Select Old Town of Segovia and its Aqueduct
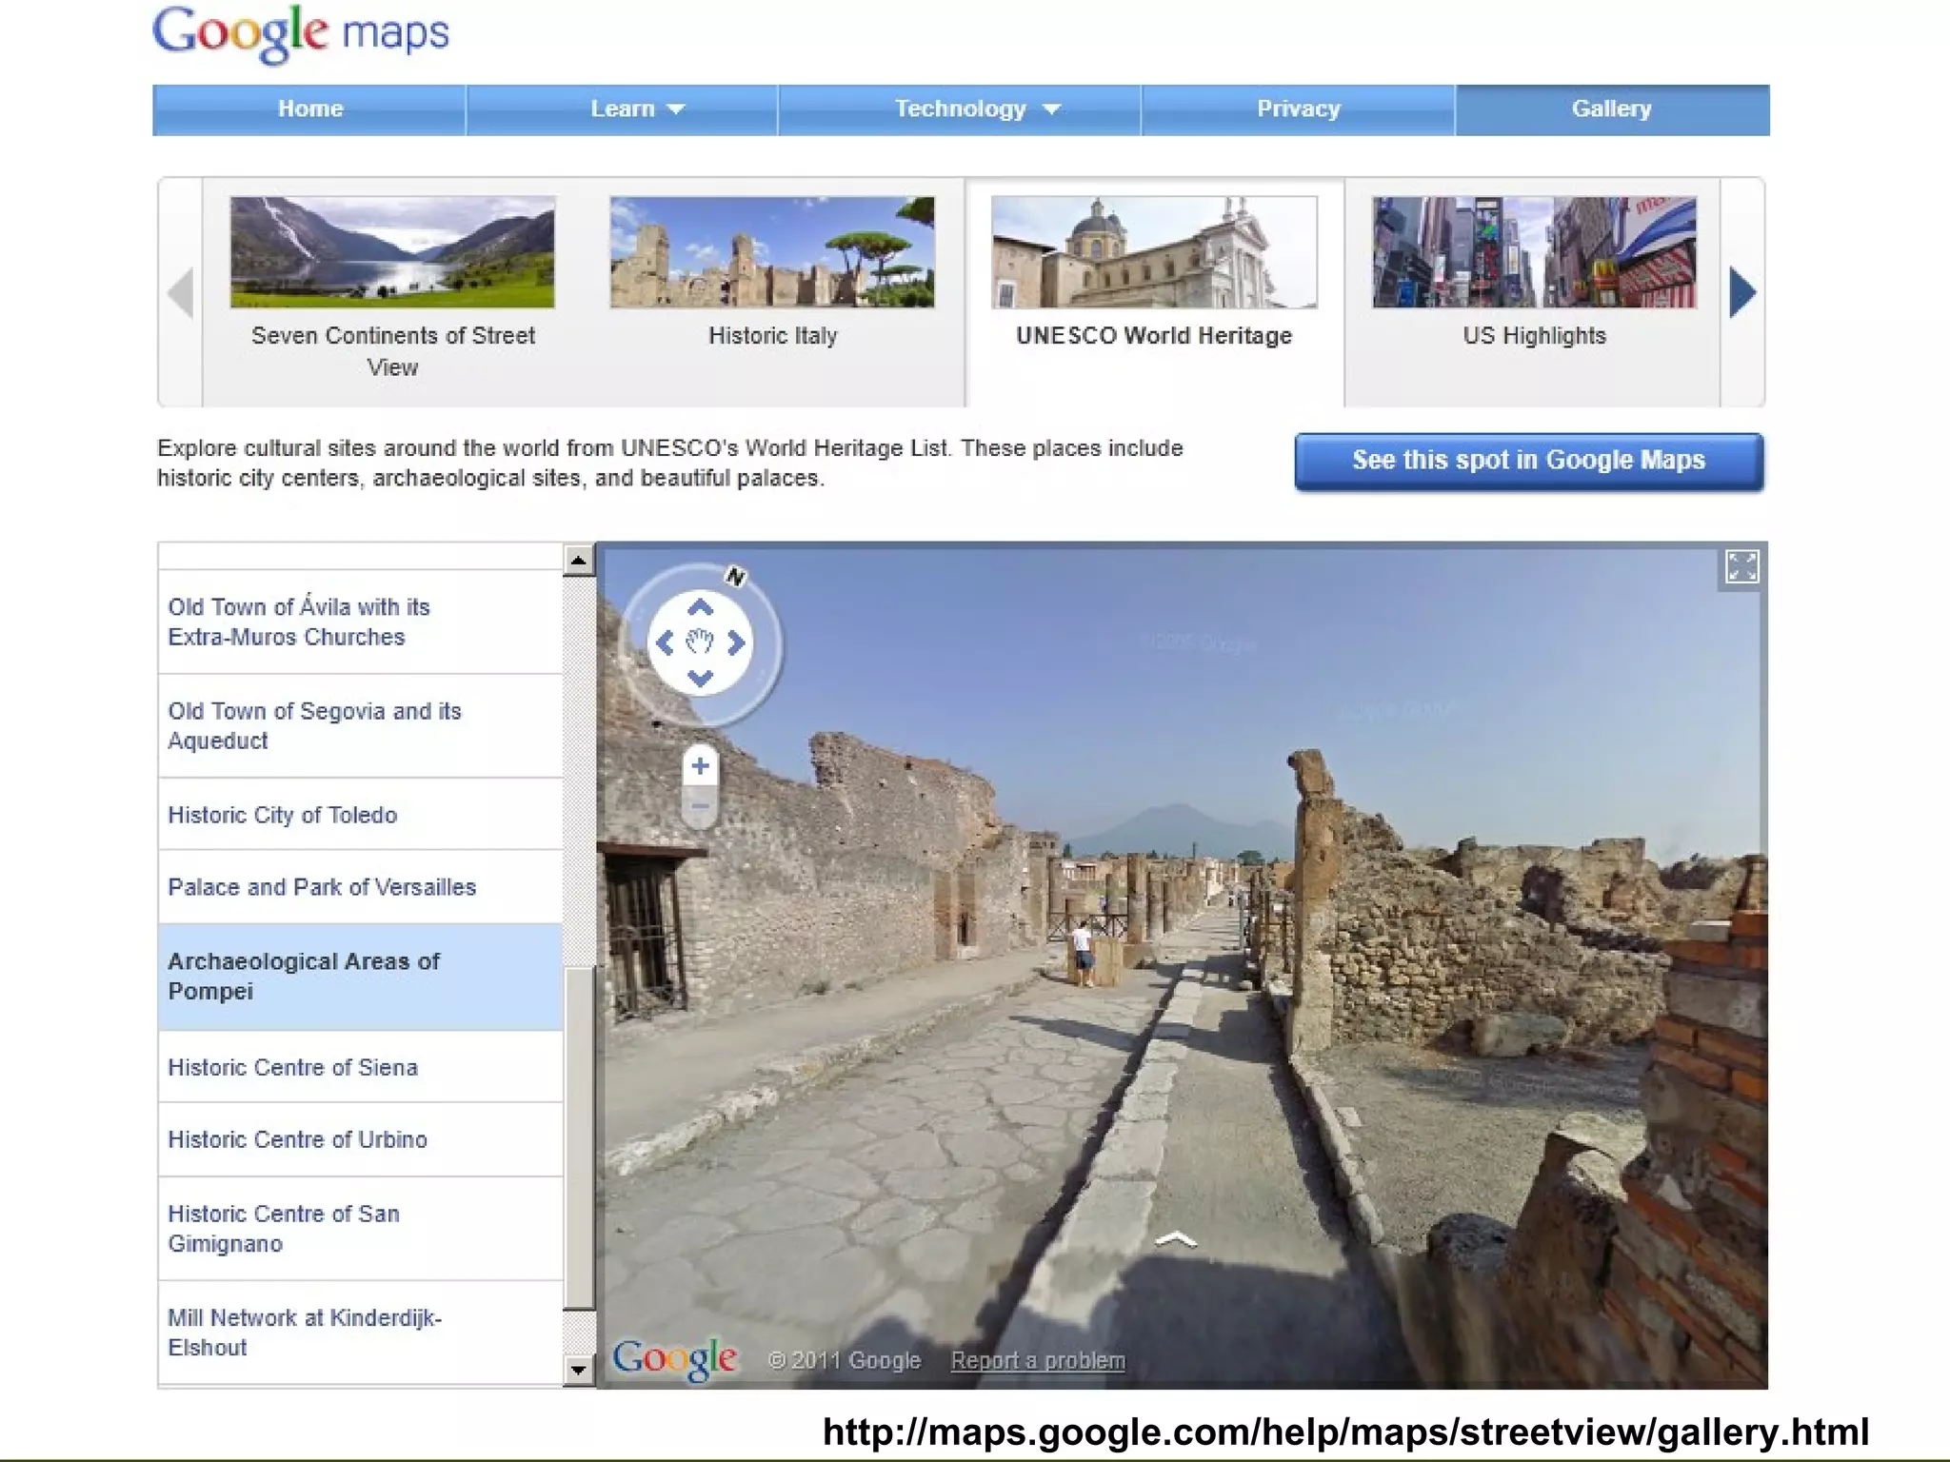 [x=360, y=726]
